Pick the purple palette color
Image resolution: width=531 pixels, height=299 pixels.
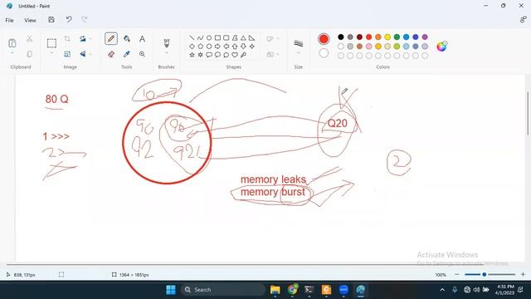click(425, 37)
